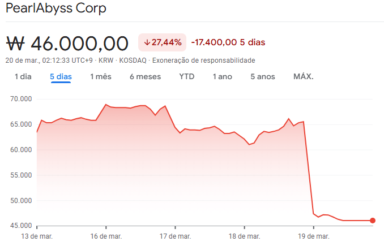Click the "70.000" y-axis label
The image size is (384, 246).
20,99
